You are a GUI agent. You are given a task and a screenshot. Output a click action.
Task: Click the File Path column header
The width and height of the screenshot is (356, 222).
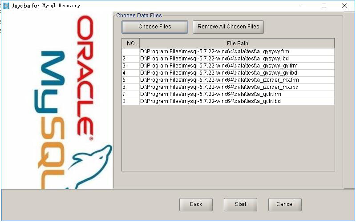tap(237, 43)
